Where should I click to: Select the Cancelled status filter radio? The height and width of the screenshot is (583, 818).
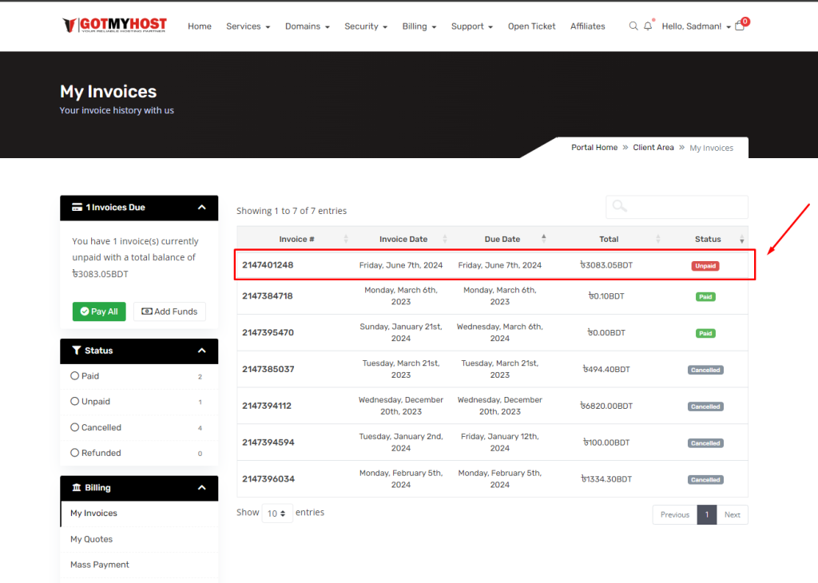(x=75, y=427)
